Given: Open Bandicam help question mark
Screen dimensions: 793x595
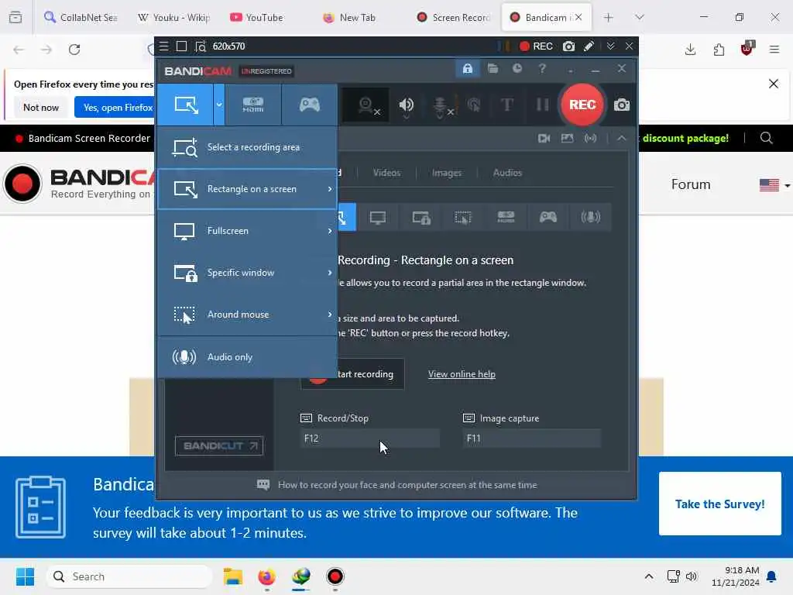Looking at the screenshot, I should (x=541, y=68).
